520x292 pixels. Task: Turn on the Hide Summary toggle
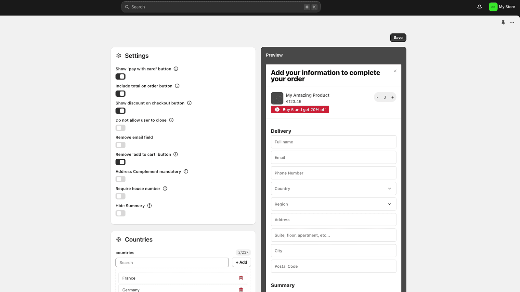[x=120, y=213]
